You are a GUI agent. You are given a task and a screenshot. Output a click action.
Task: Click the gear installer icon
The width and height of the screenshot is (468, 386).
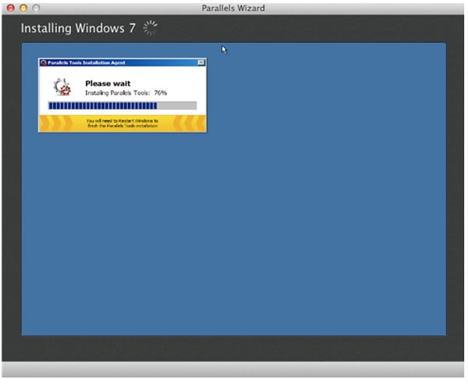62,87
